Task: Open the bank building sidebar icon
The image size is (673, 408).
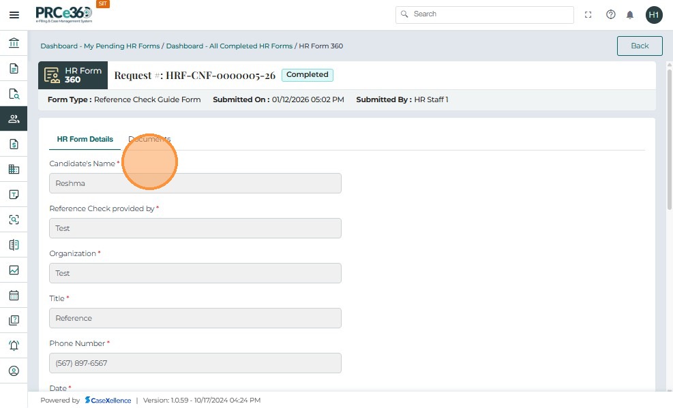Action: coord(14,43)
